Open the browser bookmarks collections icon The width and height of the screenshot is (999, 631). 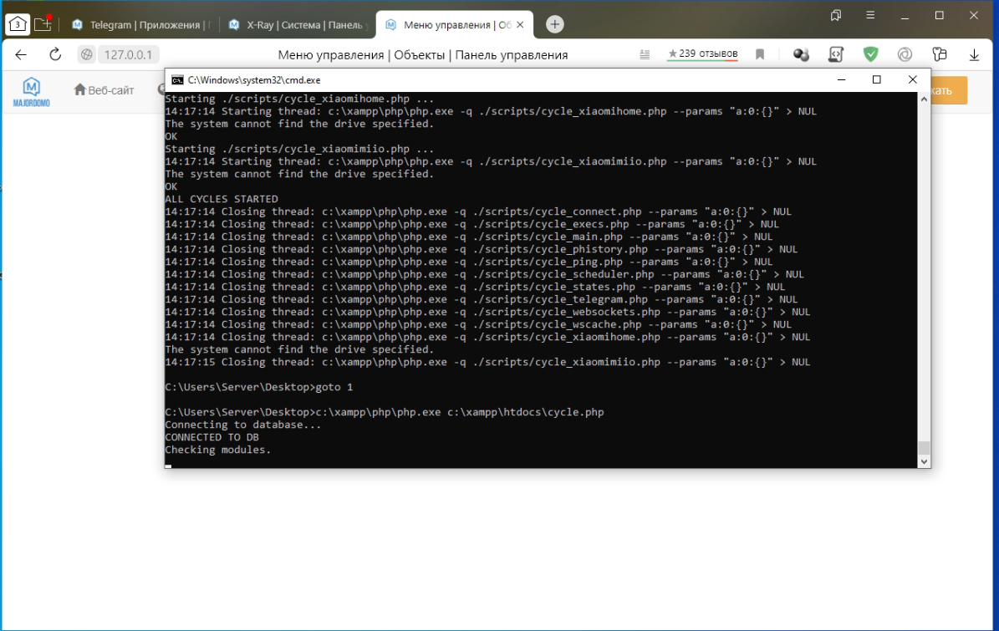pos(836,15)
